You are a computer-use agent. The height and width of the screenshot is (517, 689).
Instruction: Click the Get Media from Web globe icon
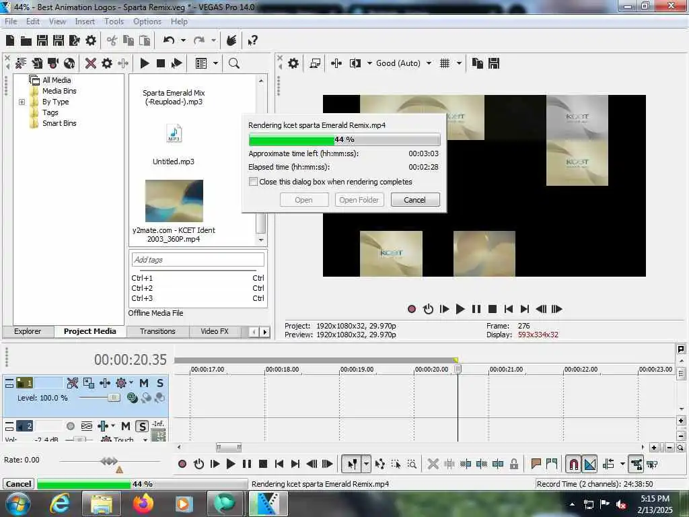(x=69, y=63)
